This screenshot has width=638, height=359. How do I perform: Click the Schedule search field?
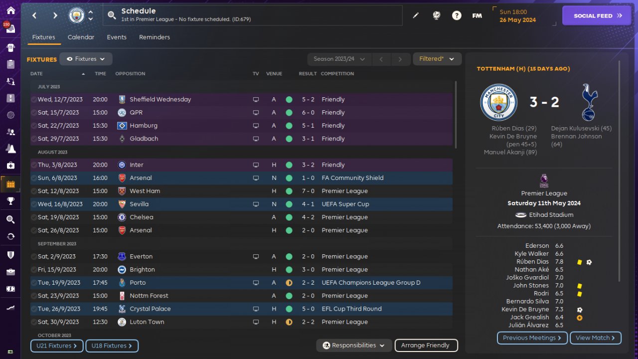tap(259, 15)
